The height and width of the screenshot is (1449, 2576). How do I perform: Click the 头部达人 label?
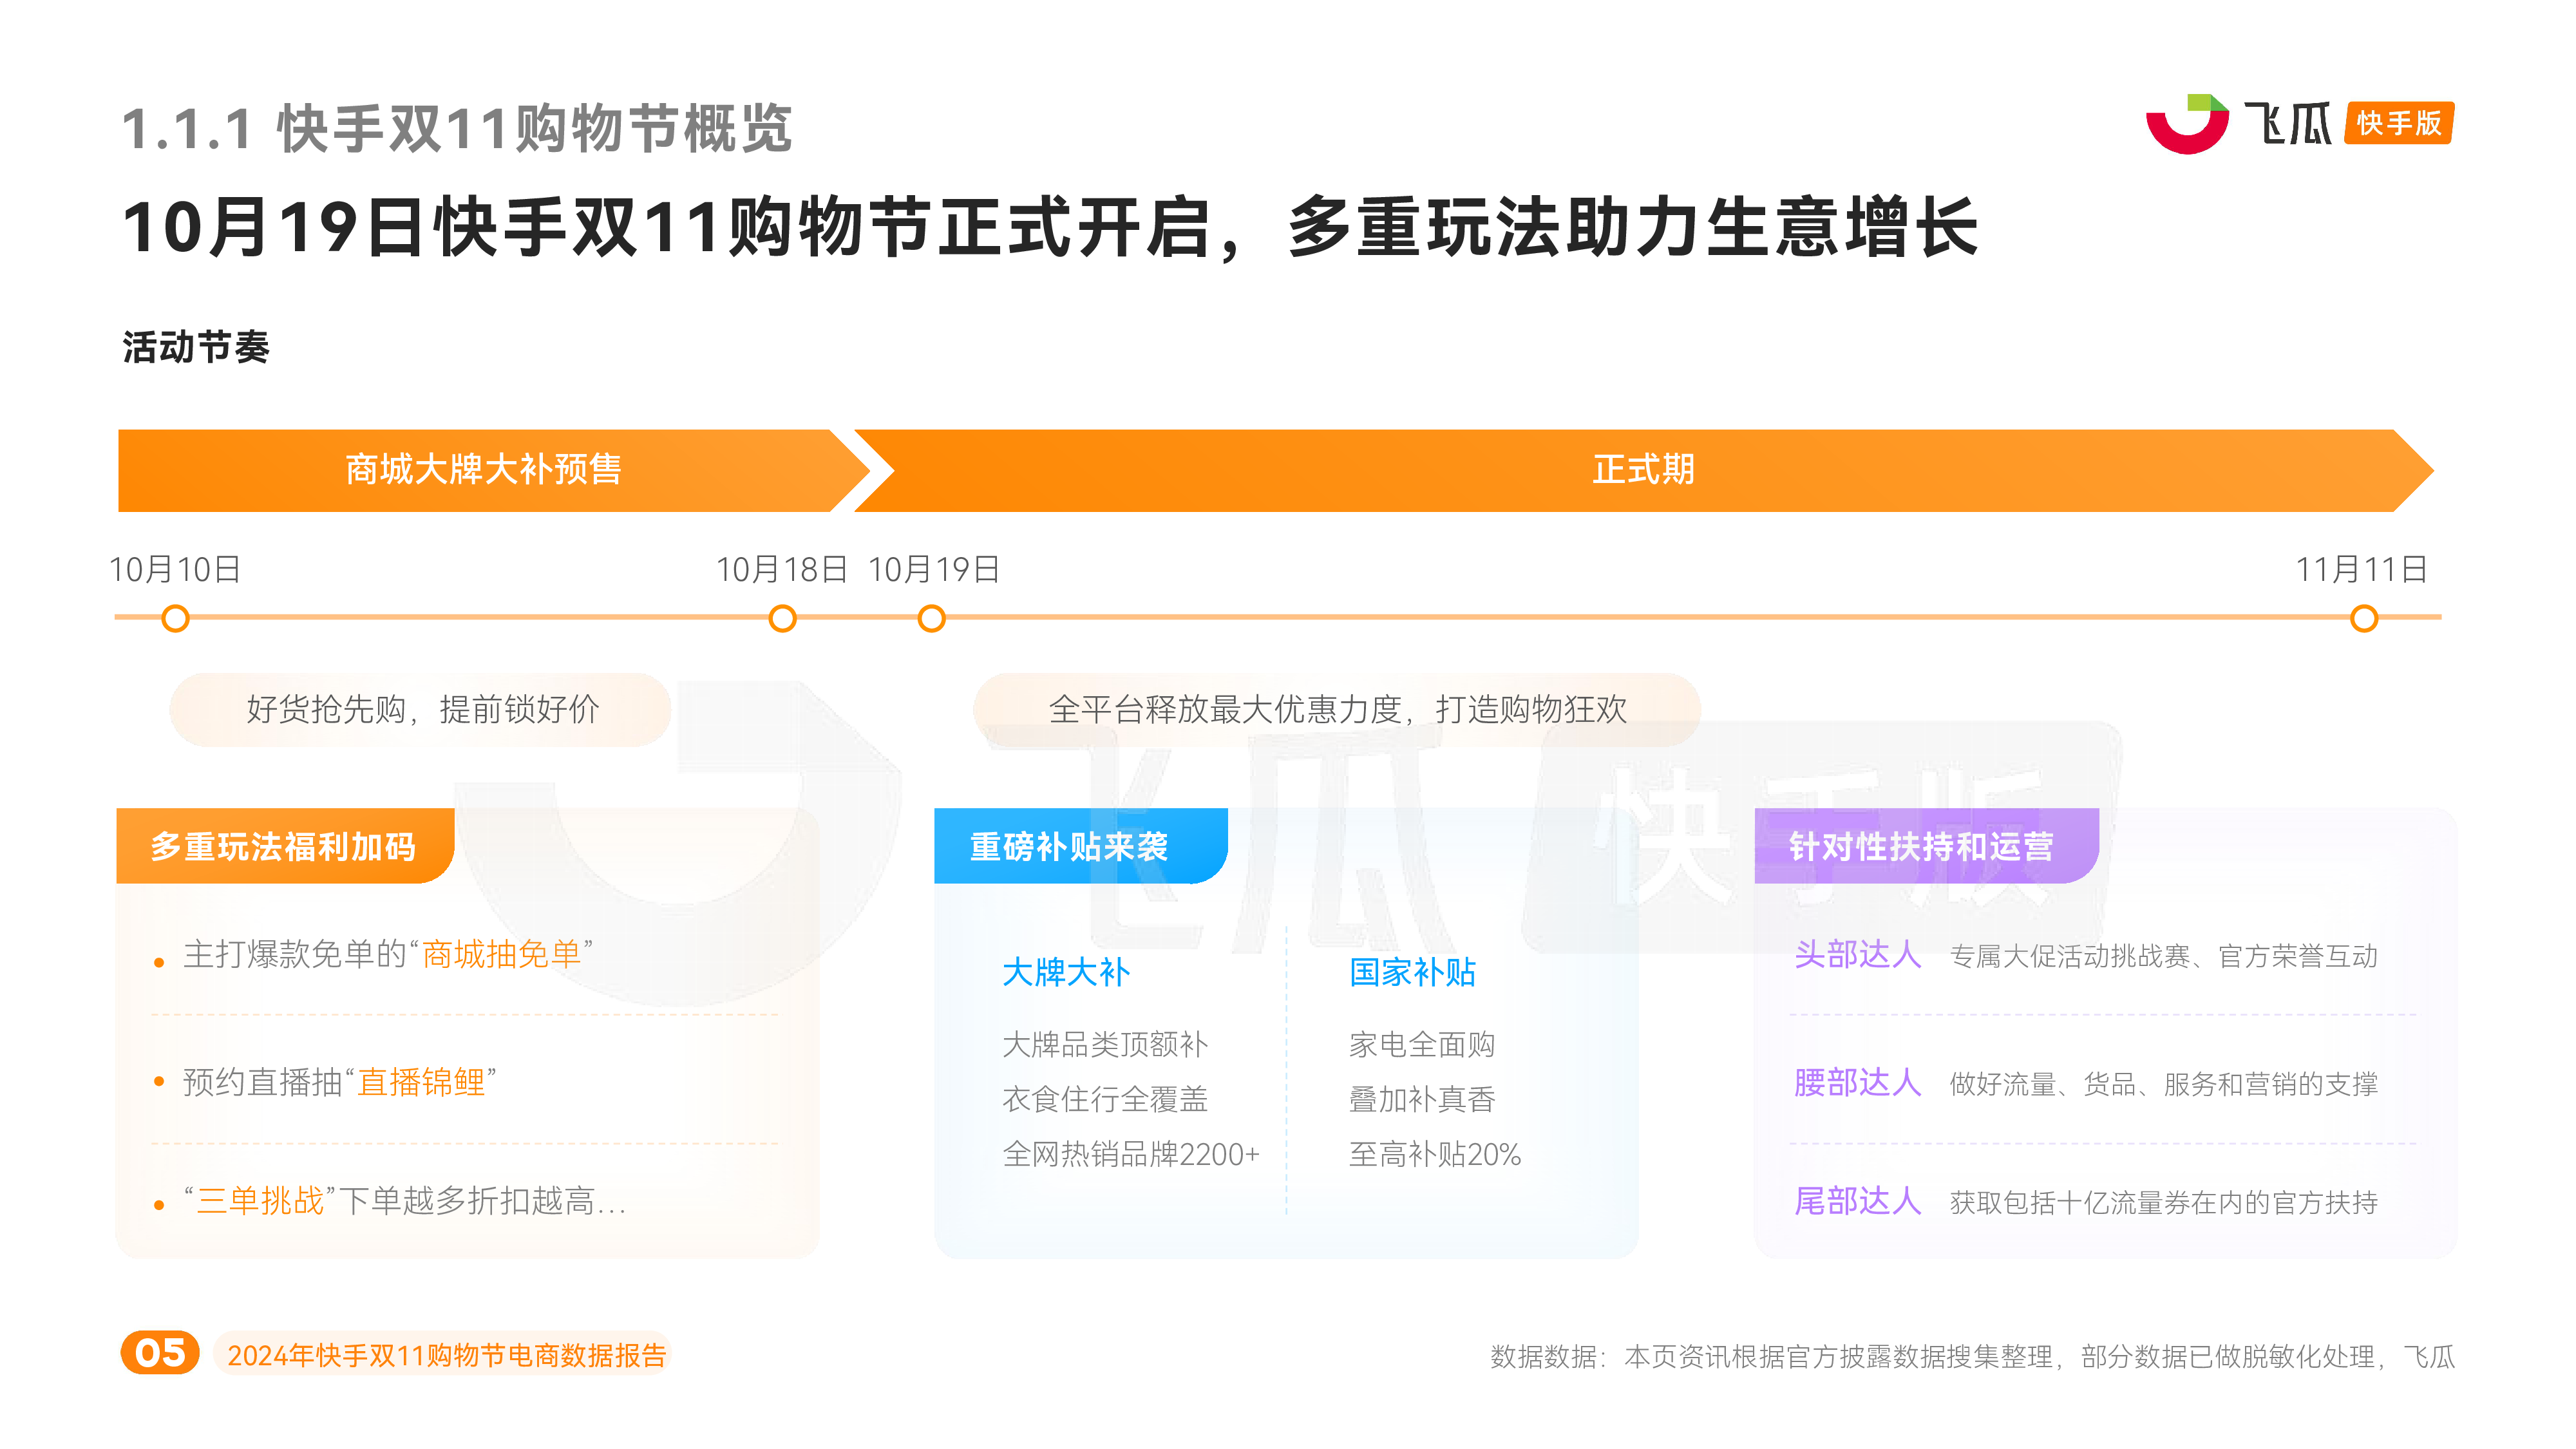point(1858,955)
